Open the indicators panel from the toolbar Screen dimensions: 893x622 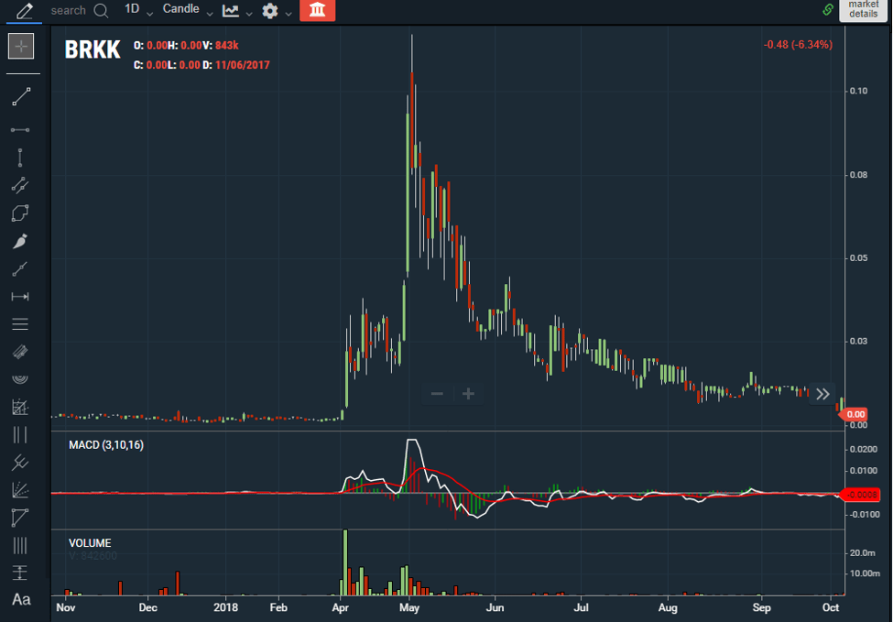coord(233,12)
